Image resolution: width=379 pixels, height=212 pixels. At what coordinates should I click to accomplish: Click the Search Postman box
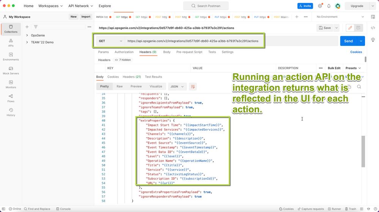point(206,6)
